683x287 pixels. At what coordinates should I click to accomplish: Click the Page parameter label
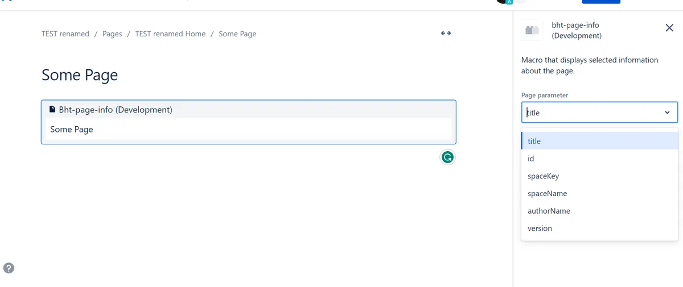[x=545, y=95]
